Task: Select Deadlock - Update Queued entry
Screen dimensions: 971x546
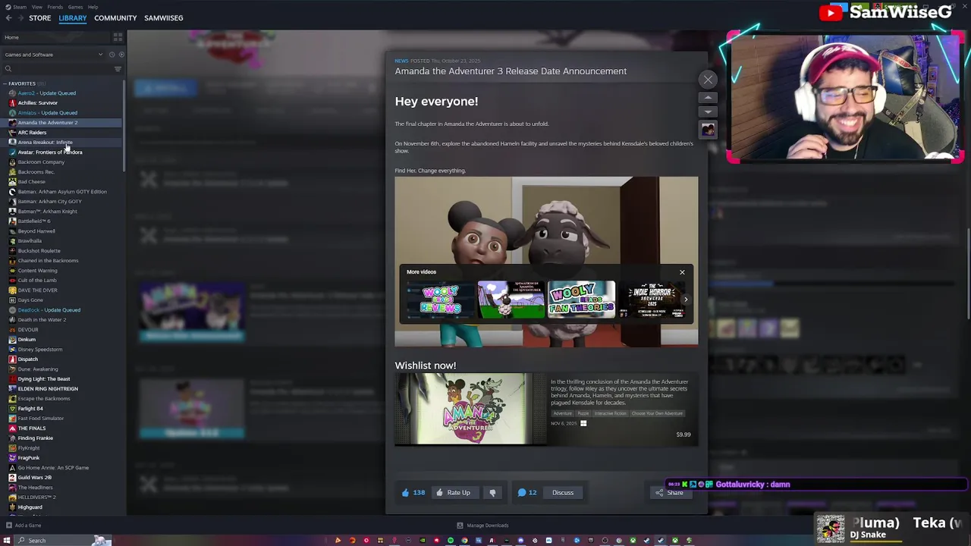Action: [x=49, y=310]
